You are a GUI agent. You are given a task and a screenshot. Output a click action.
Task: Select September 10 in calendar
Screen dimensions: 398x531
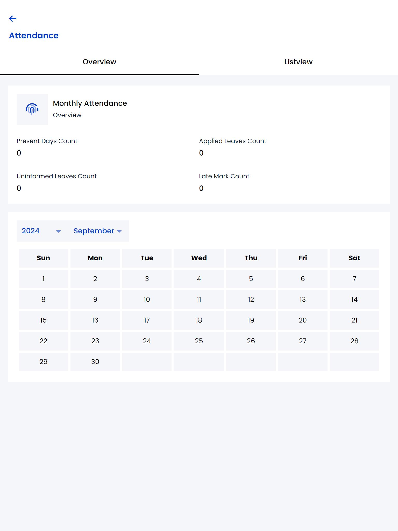(x=147, y=300)
